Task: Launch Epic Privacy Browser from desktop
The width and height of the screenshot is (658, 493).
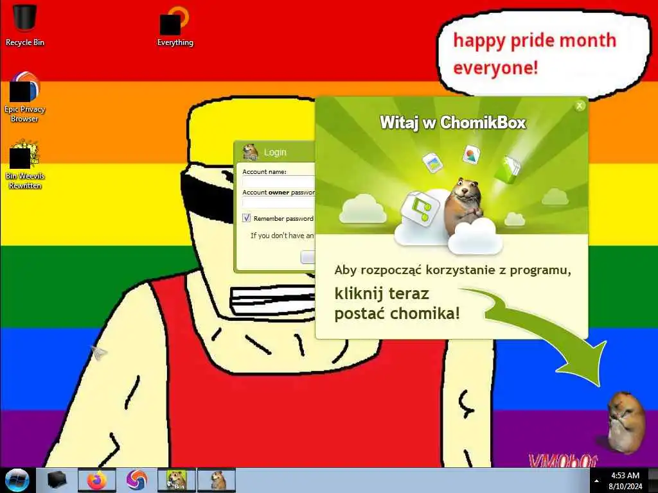Action: coord(25,97)
